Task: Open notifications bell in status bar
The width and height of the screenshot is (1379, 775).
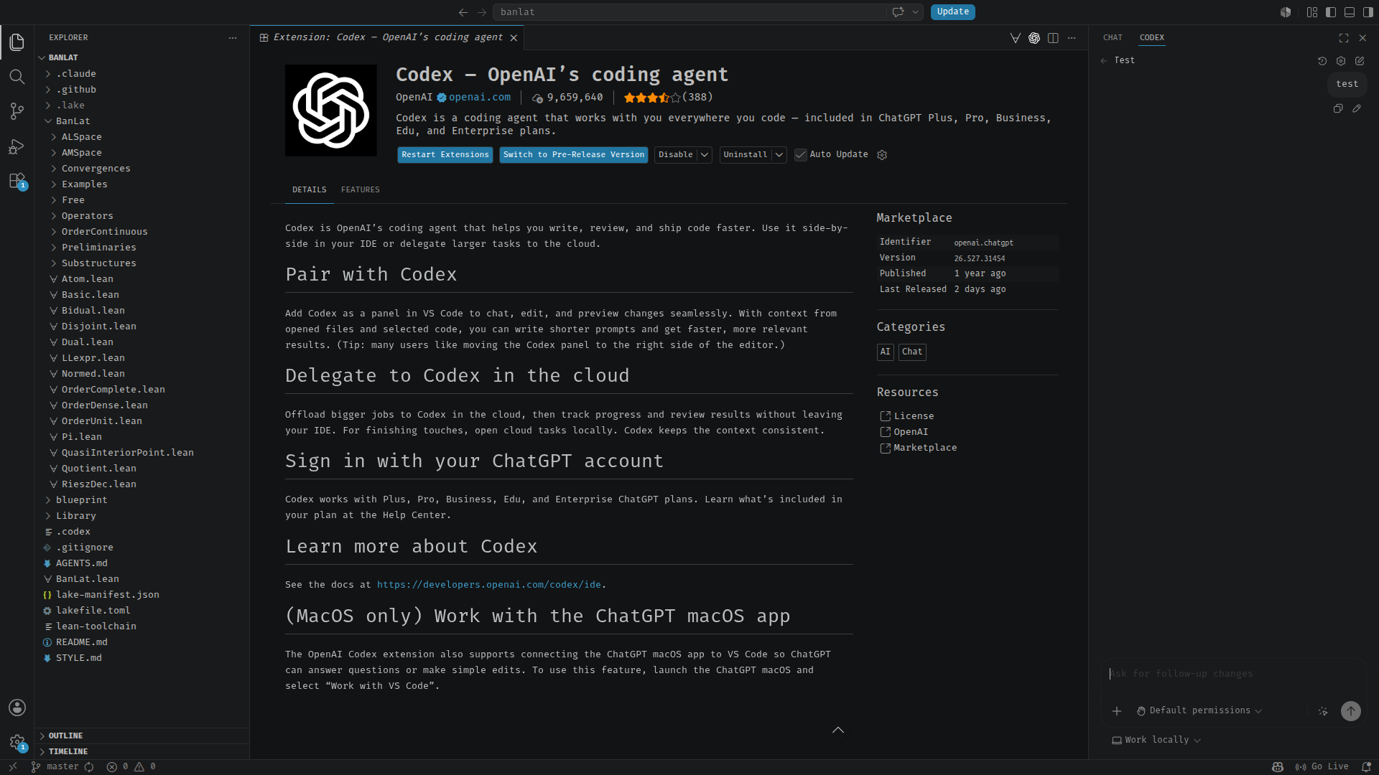Action: point(1367,767)
